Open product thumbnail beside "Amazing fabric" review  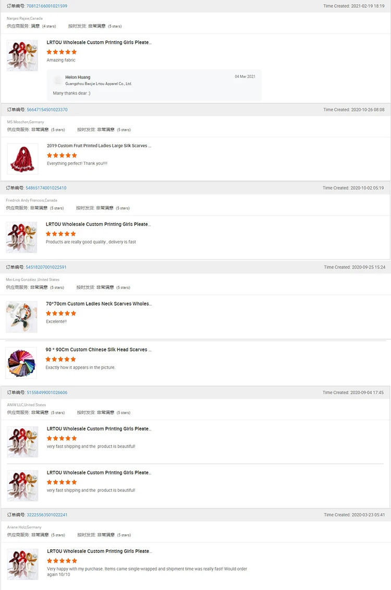[22, 55]
